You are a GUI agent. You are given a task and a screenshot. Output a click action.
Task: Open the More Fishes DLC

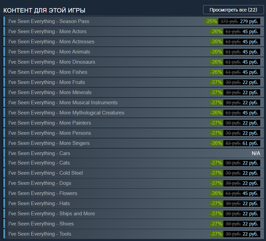(x=133, y=72)
